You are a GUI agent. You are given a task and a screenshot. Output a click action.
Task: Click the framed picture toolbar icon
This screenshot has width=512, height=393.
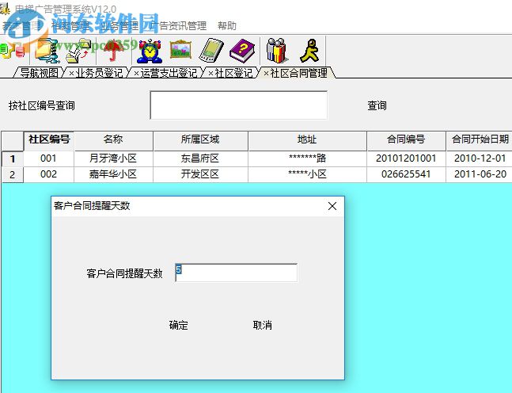tap(180, 50)
